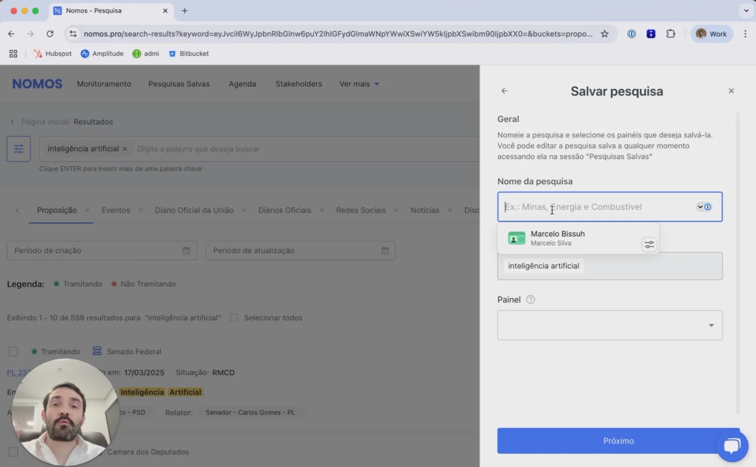Image resolution: width=756 pixels, height=467 pixels.
Task: Open the browser extensions puzzle icon
Action: click(670, 34)
